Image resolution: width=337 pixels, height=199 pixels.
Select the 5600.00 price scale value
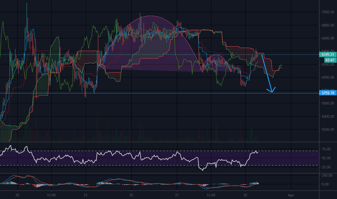coord(328,103)
